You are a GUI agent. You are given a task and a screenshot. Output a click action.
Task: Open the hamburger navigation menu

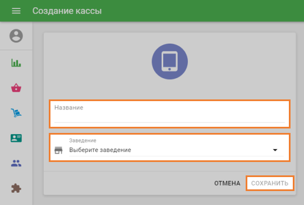click(16, 11)
